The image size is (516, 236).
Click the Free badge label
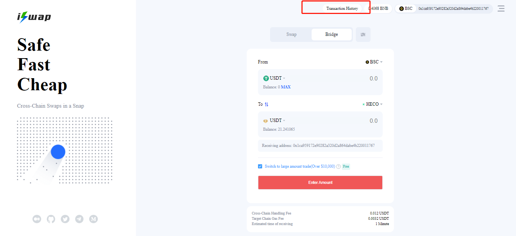pyautogui.click(x=346, y=167)
